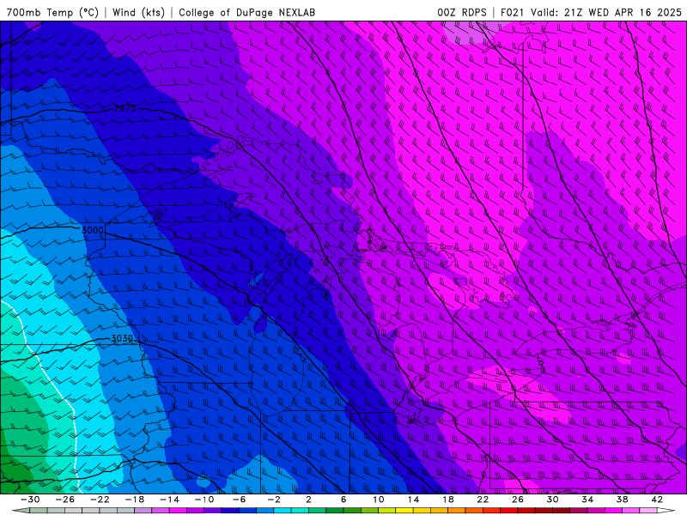Click the −2 colorbar scale label

(274, 500)
